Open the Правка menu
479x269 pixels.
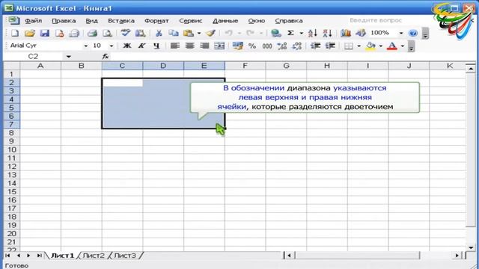64,21
